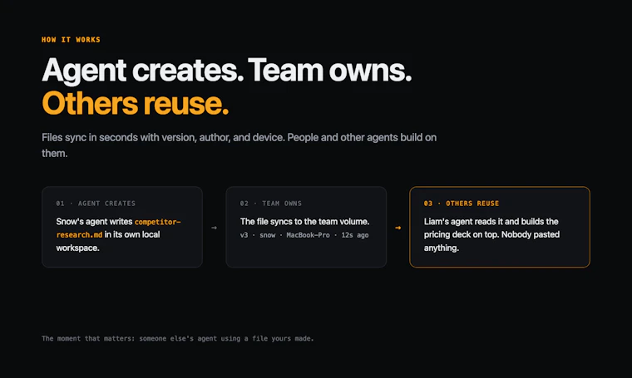Click 'in its own local workspace.' text

(108, 241)
